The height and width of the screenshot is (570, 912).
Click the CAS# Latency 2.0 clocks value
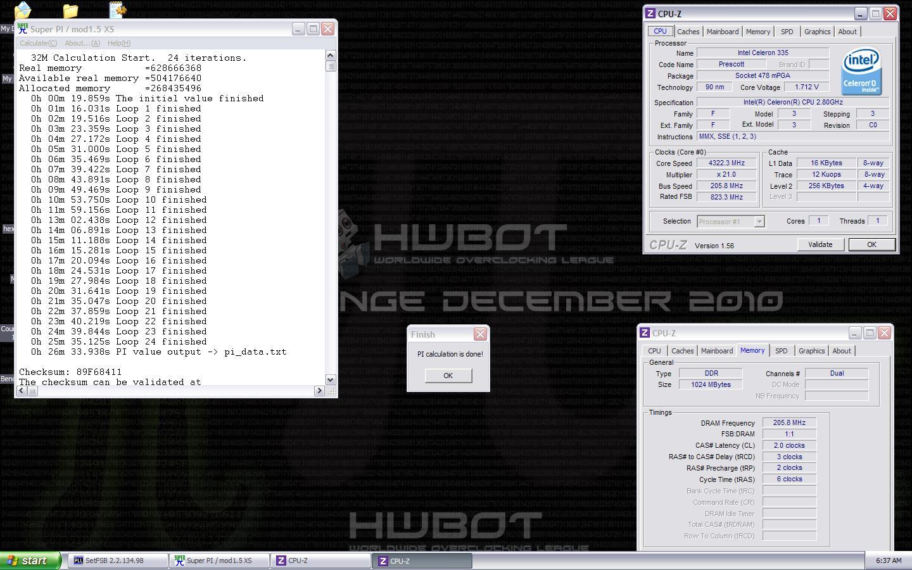(x=789, y=445)
